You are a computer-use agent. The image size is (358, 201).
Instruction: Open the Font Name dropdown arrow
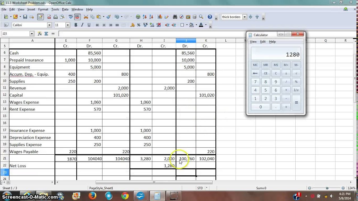(x=49, y=25)
